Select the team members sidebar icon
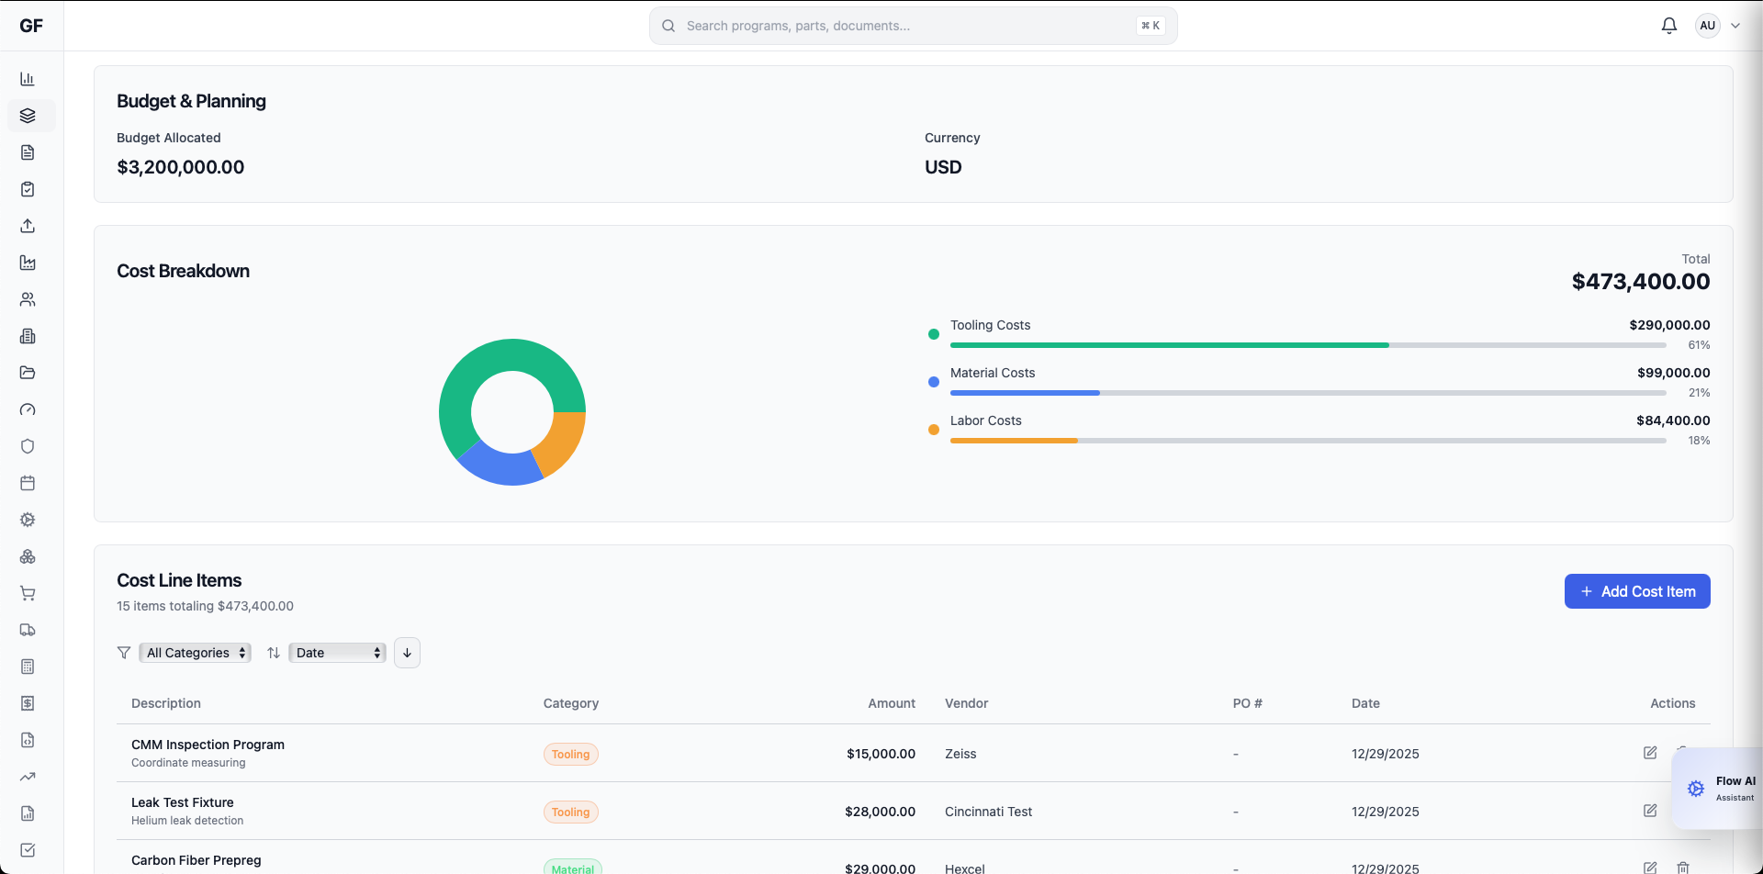Screen dimensions: 1763x874 [x=28, y=299]
